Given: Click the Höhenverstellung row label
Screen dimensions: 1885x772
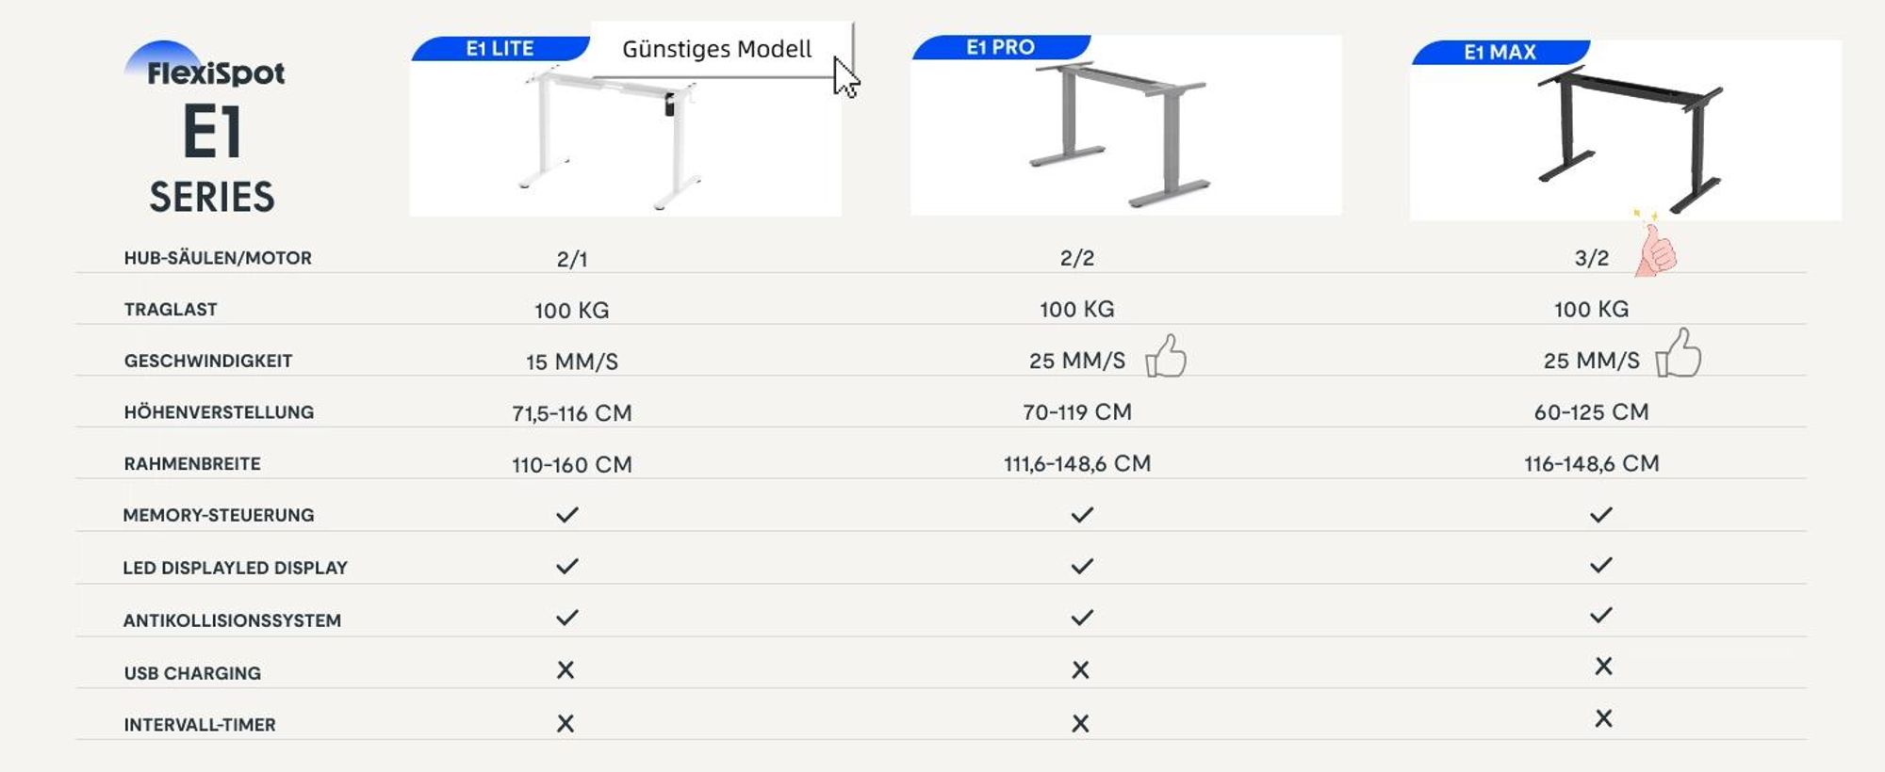Looking at the screenshot, I should (219, 412).
